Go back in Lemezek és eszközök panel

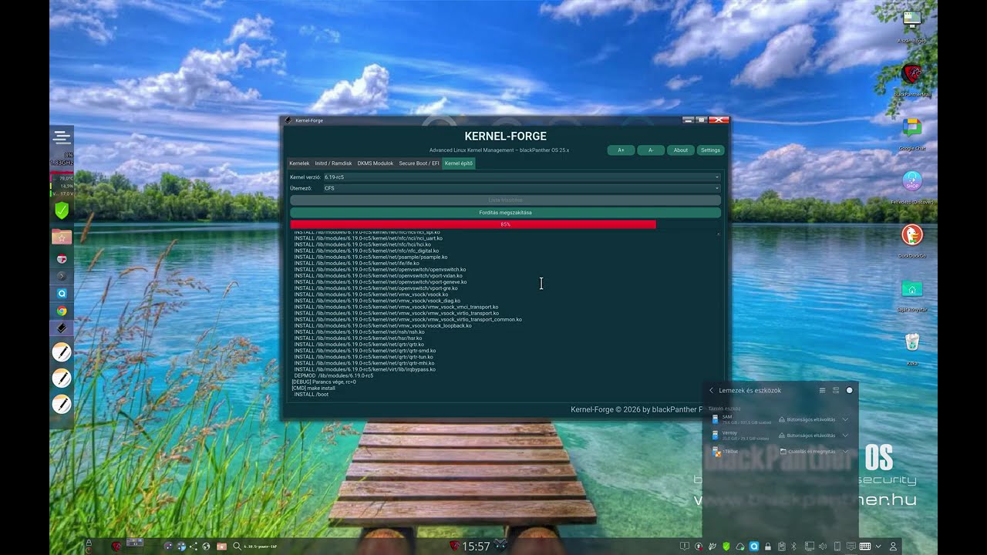click(x=711, y=391)
